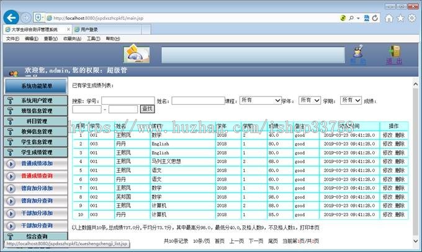Click the 打印本页 link
Viewport: 422px width, 252px height.
click(x=310, y=228)
